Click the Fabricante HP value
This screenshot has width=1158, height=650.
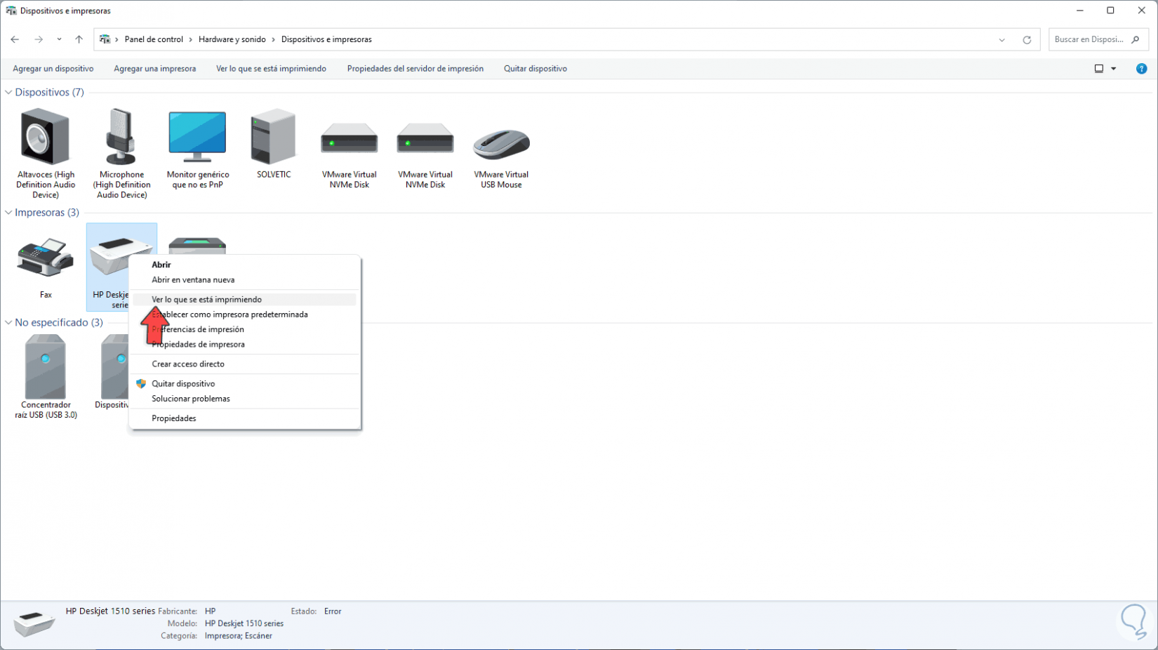click(211, 611)
